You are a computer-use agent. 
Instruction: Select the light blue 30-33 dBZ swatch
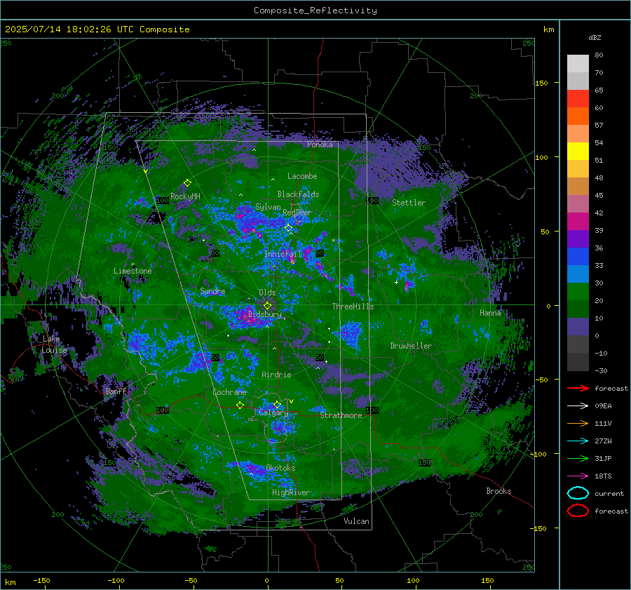[578, 274]
